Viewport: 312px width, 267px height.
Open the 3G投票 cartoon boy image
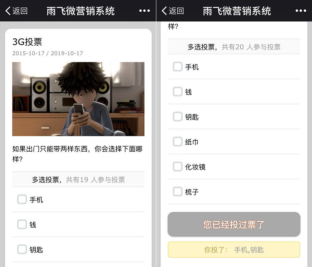pyautogui.click(x=79, y=99)
